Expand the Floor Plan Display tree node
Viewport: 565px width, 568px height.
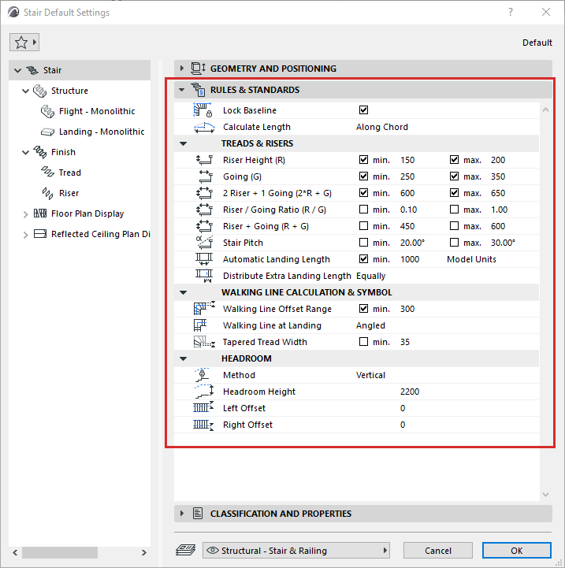click(x=25, y=214)
